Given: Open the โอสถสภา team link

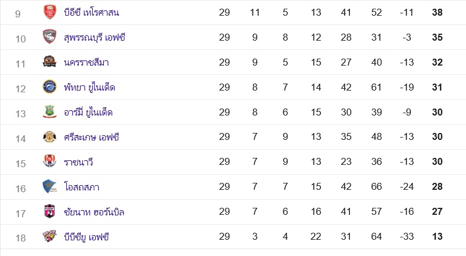Looking at the screenshot, I should click(82, 187).
